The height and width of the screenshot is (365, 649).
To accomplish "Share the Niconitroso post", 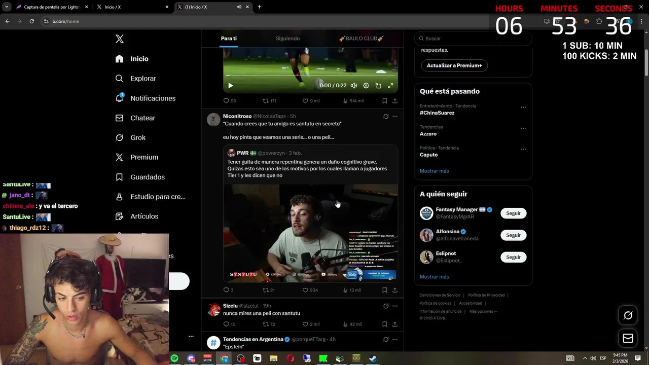I will click(x=395, y=290).
